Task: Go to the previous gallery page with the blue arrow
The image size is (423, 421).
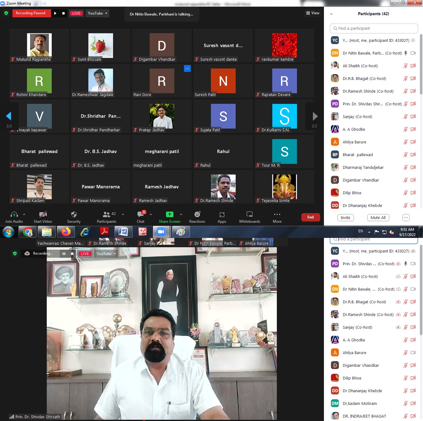Action: point(9,116)
